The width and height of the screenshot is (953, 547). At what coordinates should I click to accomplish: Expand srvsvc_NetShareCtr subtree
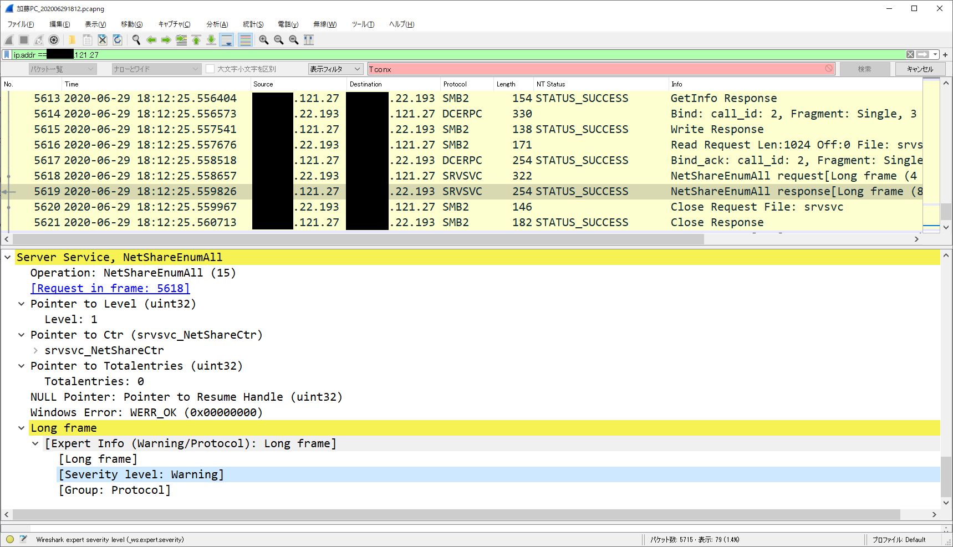(x=35, y=350)
